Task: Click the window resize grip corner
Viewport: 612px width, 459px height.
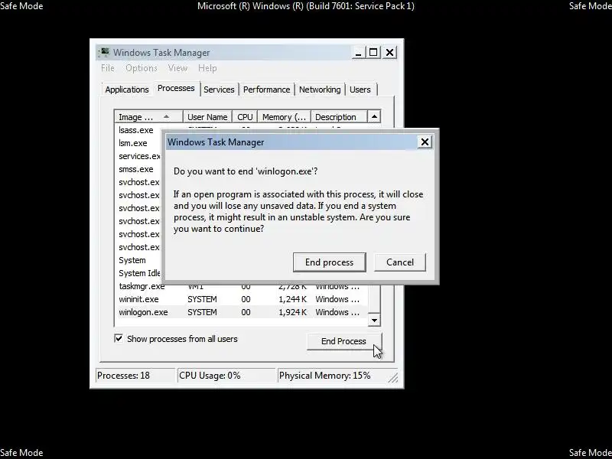Action: coord(393,377)
